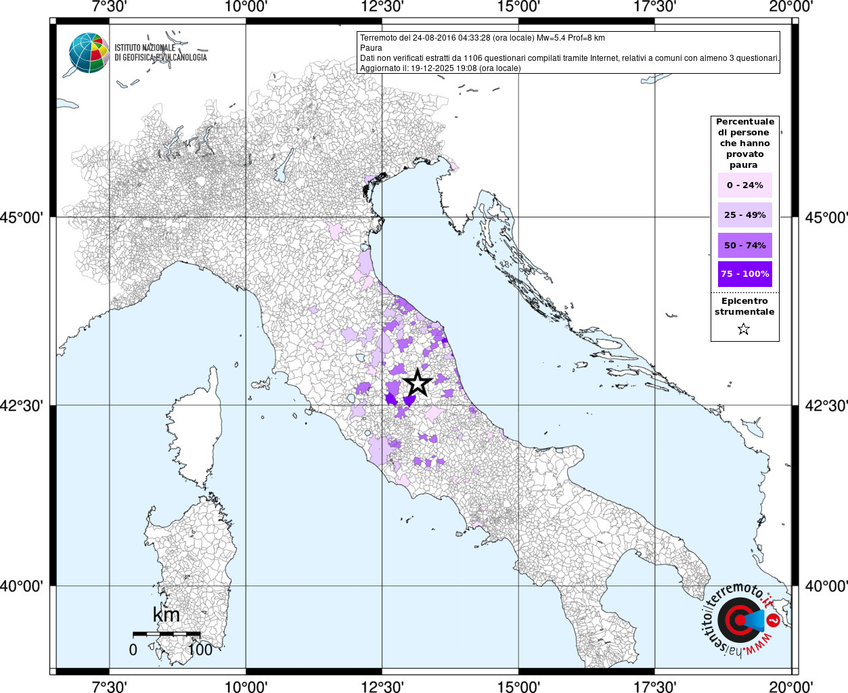Click left axis label 45°00'

[x=22, y=218]
